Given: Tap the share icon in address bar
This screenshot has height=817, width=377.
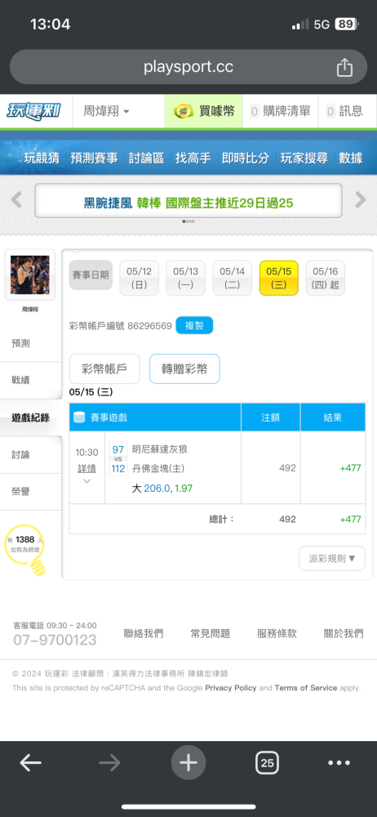Looking at the screenshot, I should (344, 67).
